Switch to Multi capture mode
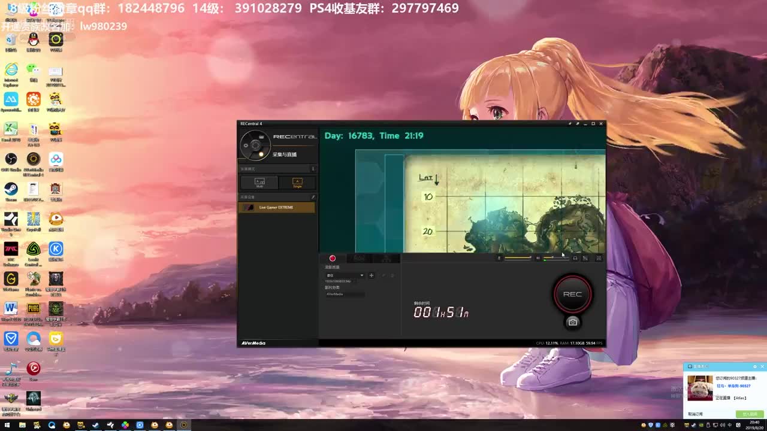The height and width of the screenshot is (431, 767). 259,183
